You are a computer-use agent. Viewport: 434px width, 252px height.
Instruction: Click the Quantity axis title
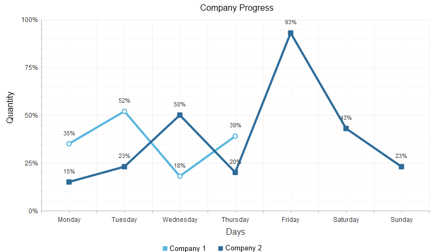click(x=10, y=107)
